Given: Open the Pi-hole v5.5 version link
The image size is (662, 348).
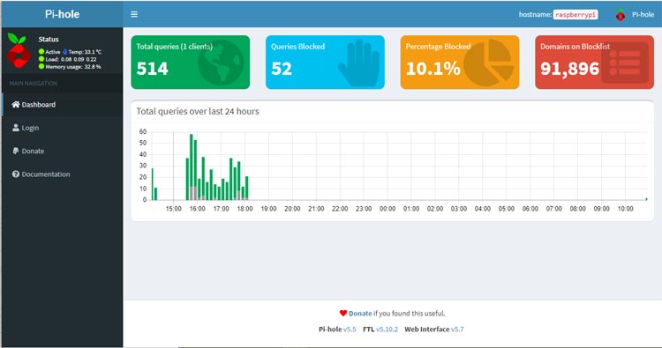Looking at the screenshot, I should click(x=350, y=329).
